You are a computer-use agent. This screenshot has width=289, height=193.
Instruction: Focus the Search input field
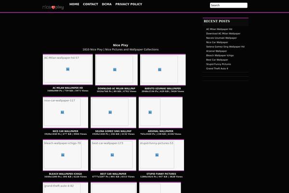point(228,5)
